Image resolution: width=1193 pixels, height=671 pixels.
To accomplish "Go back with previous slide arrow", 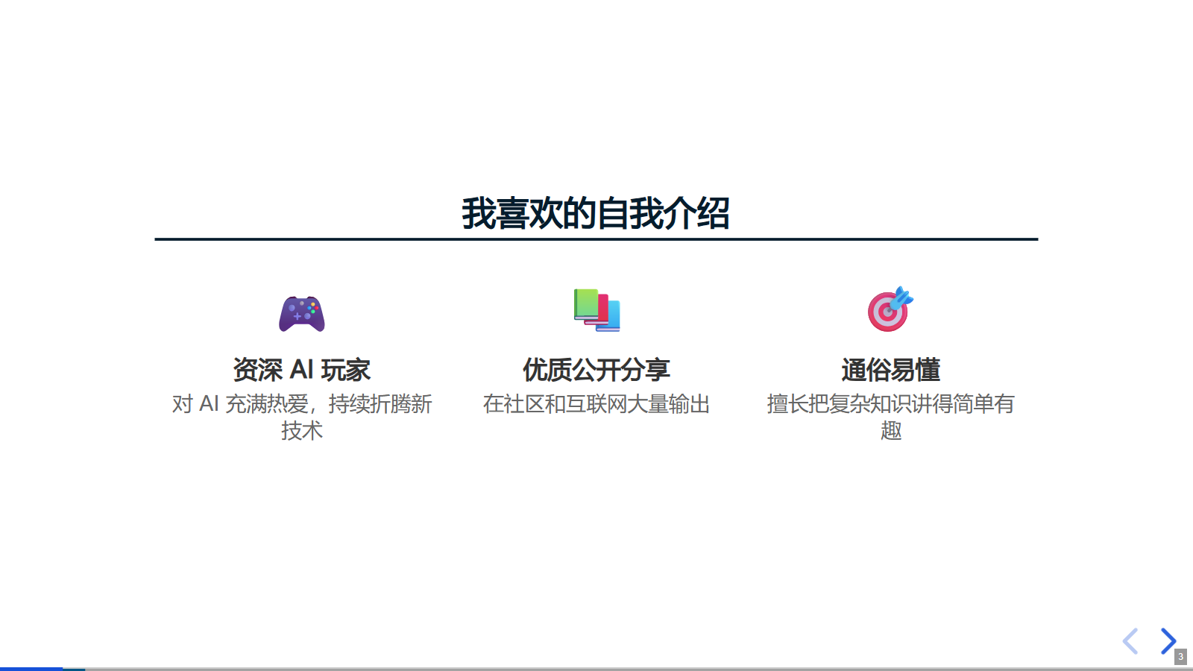I will coord(1130,641).
